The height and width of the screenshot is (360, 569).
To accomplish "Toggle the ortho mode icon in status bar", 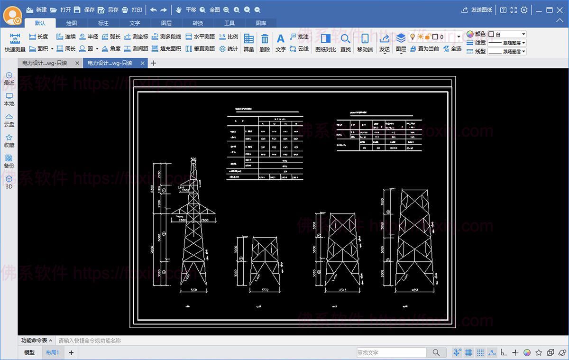I will (x=504, y=352).
